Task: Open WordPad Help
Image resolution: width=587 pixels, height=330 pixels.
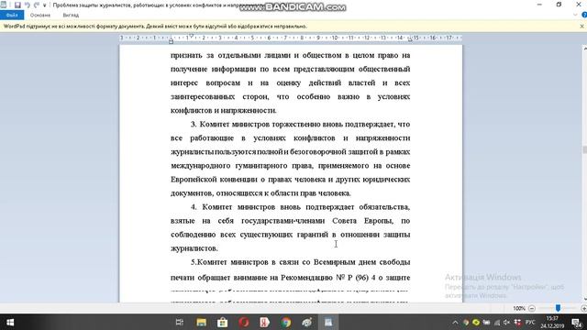Action: point(584,15)
